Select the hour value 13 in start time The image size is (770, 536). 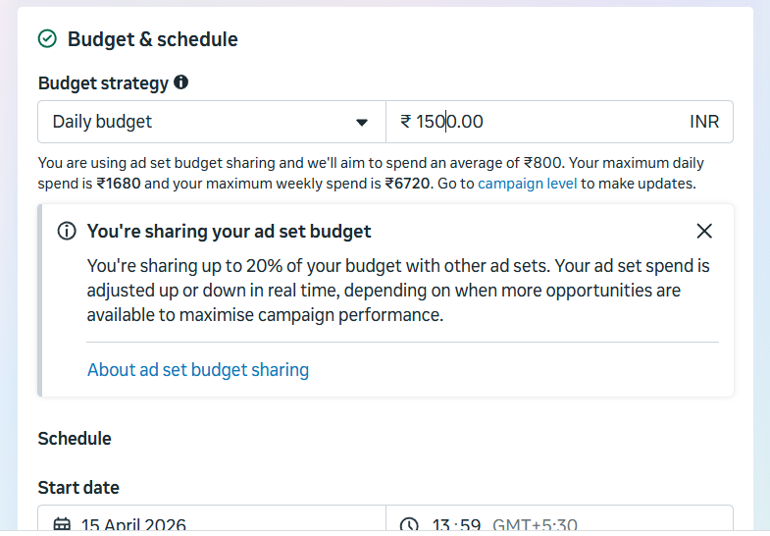[441, 524]
